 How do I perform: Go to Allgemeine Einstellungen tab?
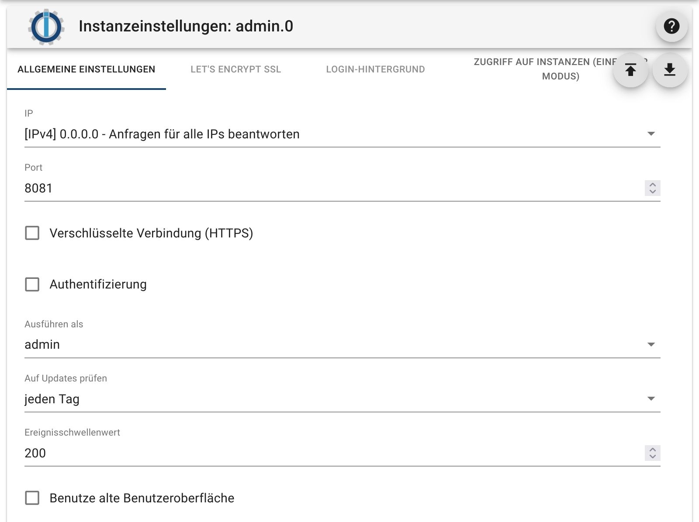click(87, 69)
